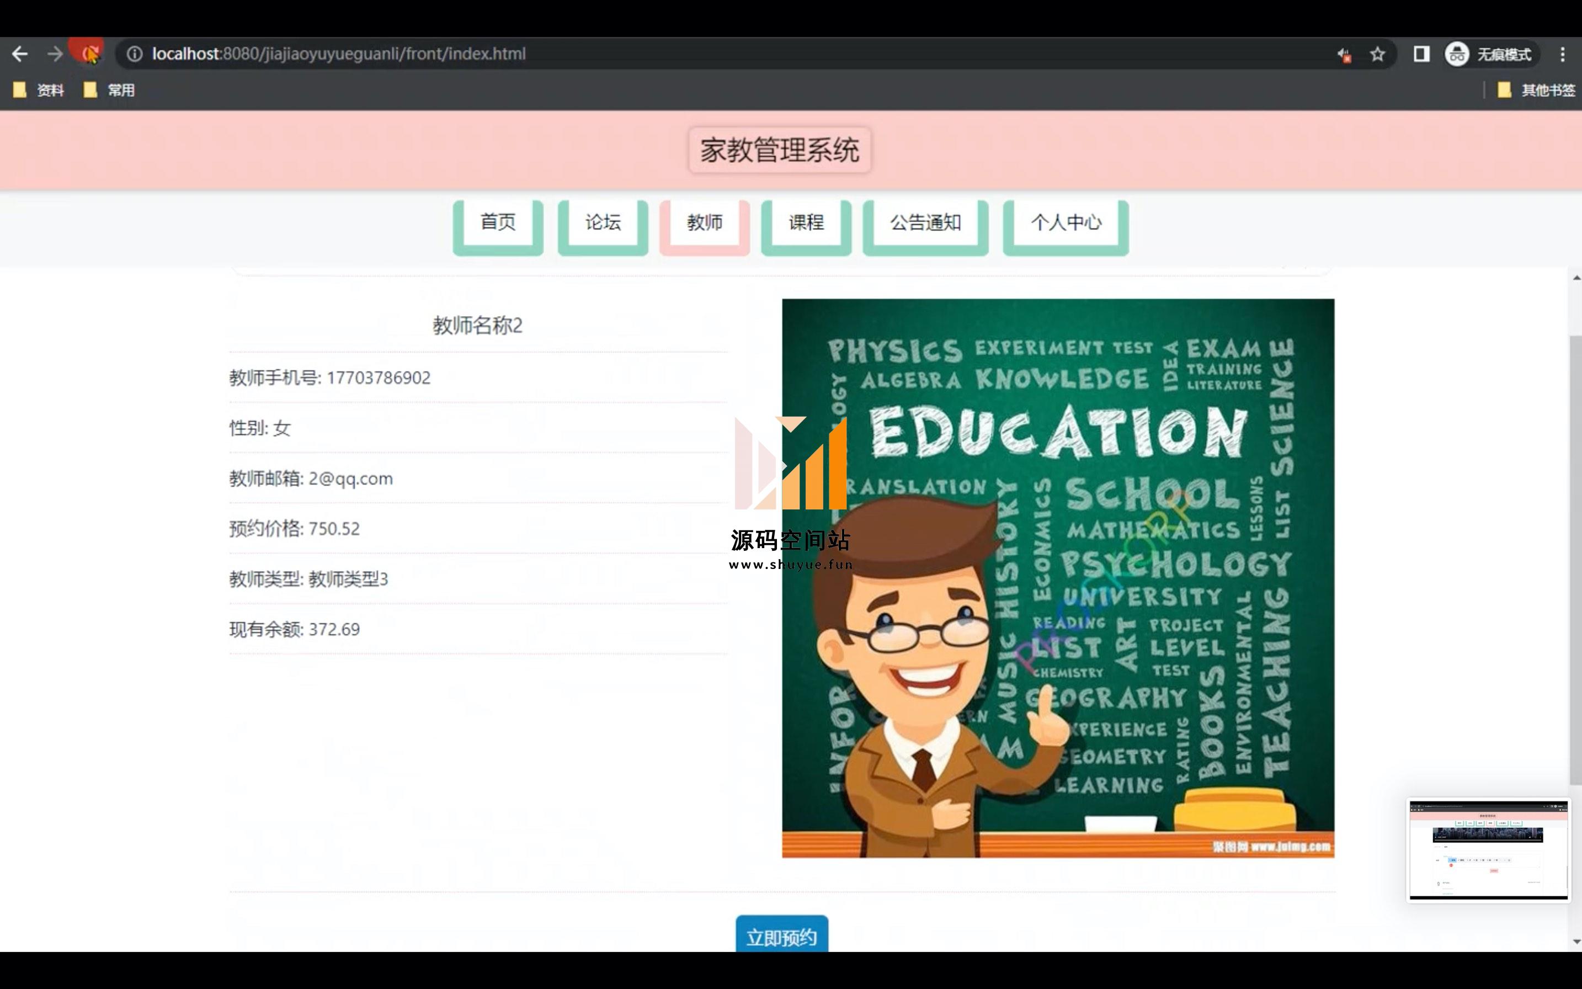Bookmark this page with the star icon
Viewport: 1582px width, 989px height.
click(1377, 54)
